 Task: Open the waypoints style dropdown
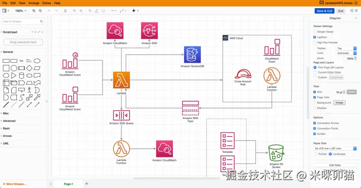[x=123, y=11]
